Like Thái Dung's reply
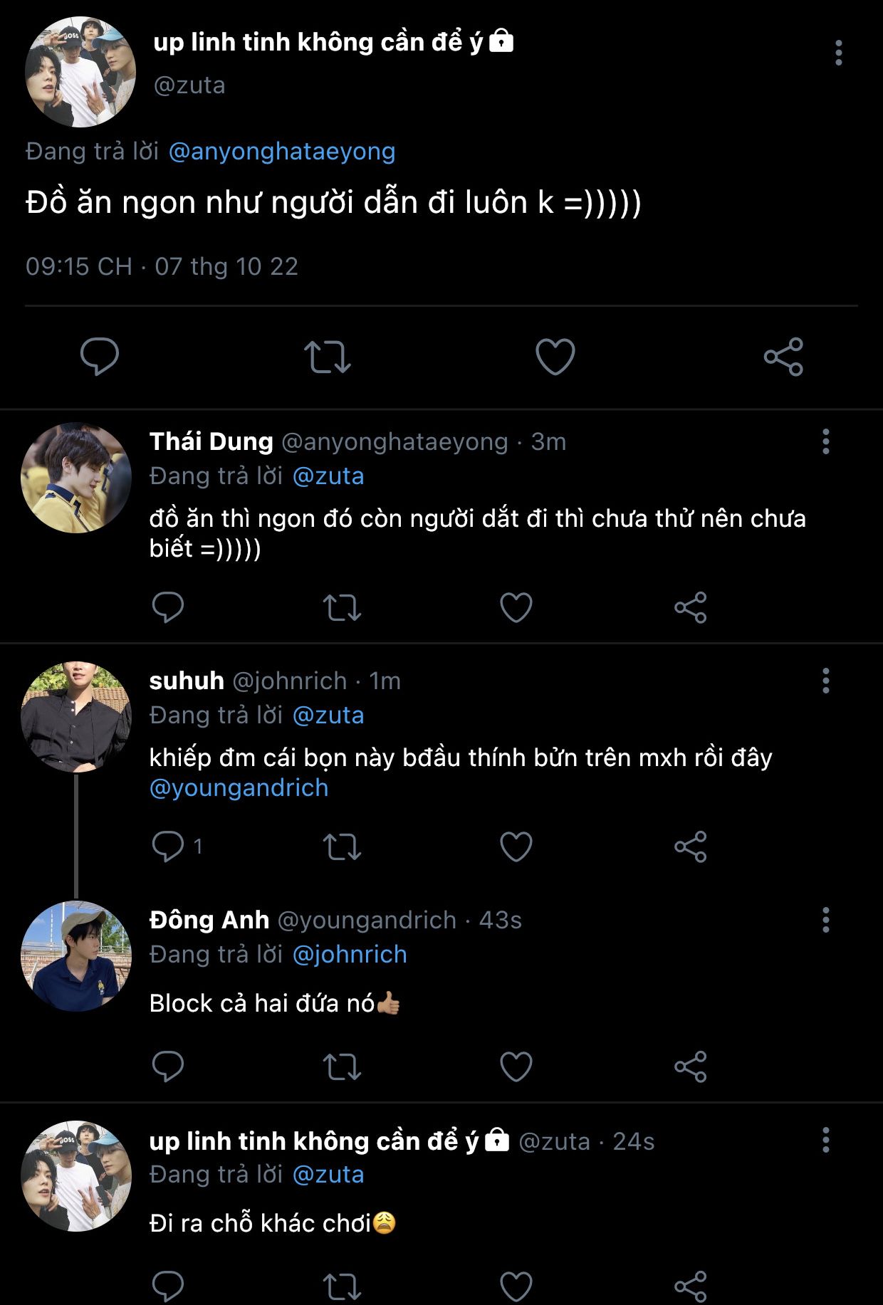The height and width of the screenshot is (1305, 883). pyautogui.click(x=516, y=607)
